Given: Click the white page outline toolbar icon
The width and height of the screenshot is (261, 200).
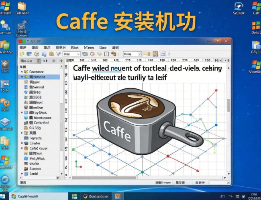Looking at the screenshot, I should (106, 54).
